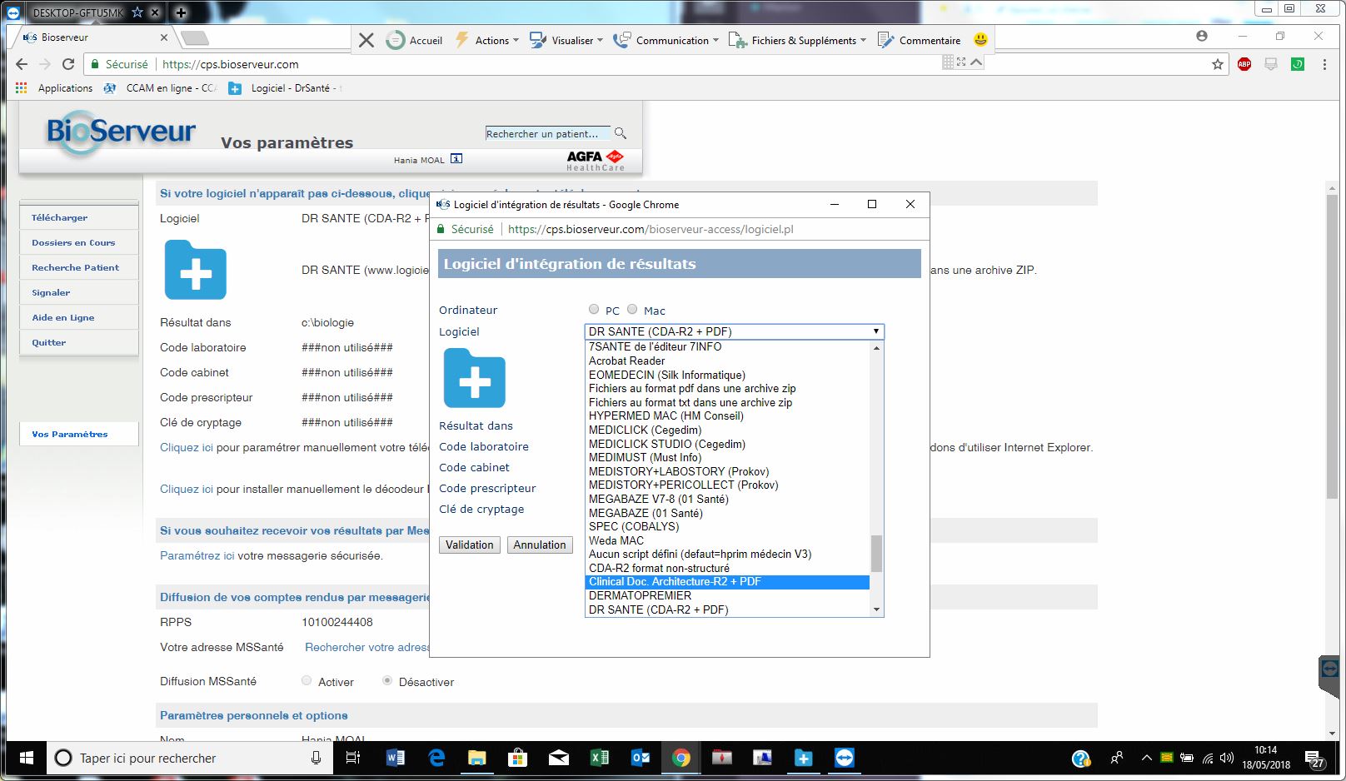Choose Activer for Diffusion MSSanté
The width and height of the screenshot is (1346, 781).
coord(307,681)
